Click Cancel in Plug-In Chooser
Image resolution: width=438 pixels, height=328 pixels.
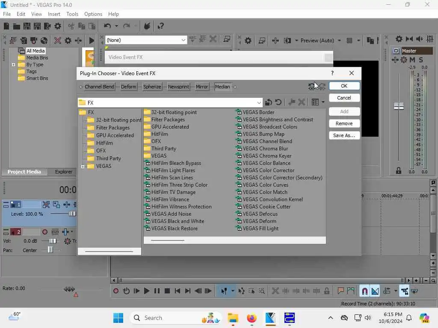pos(344,98)
